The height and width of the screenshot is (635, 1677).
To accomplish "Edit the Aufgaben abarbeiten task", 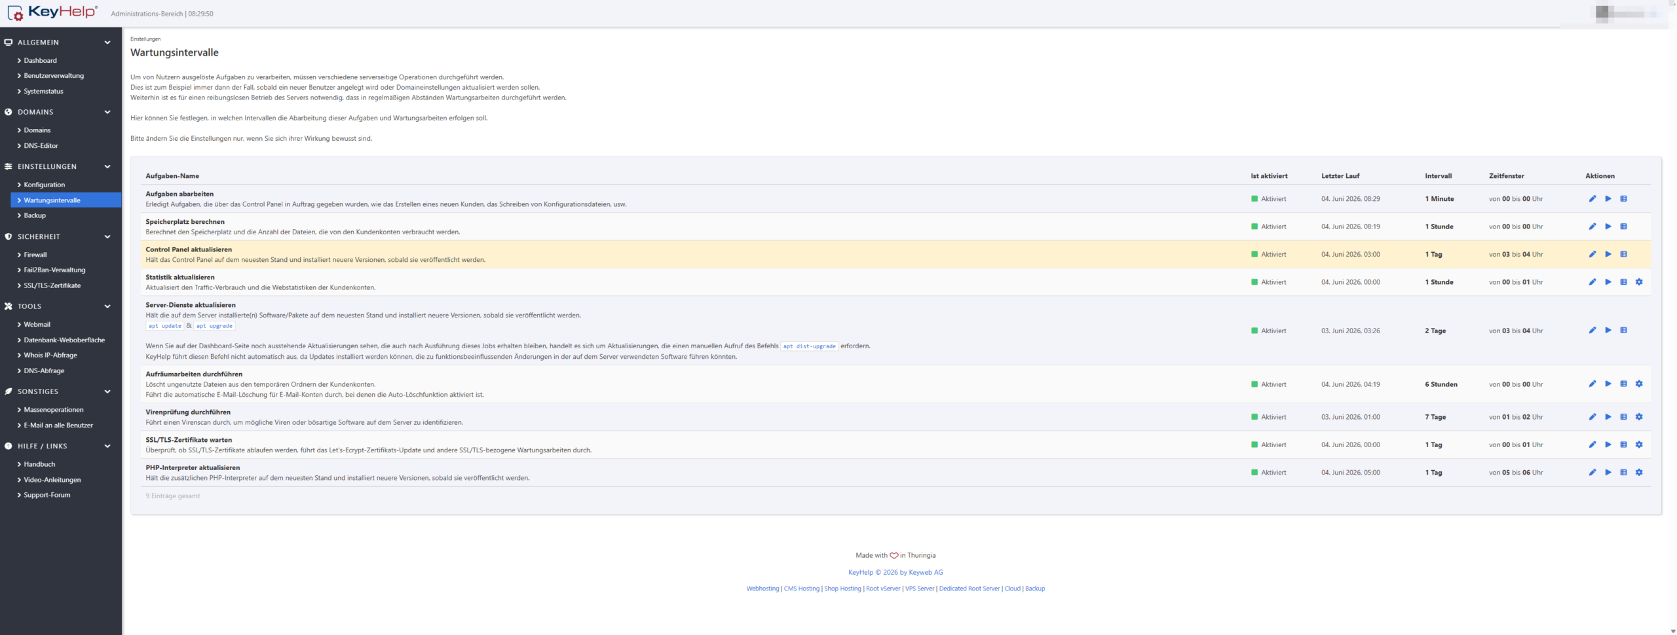I will coord(1592,199).
